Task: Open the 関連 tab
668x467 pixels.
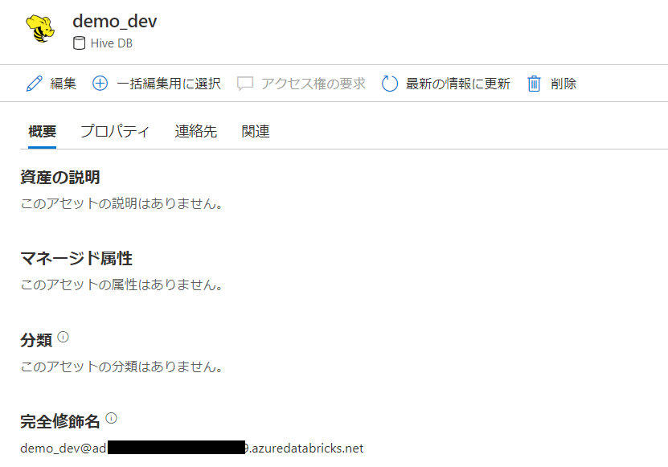Action: coord(255,131)
